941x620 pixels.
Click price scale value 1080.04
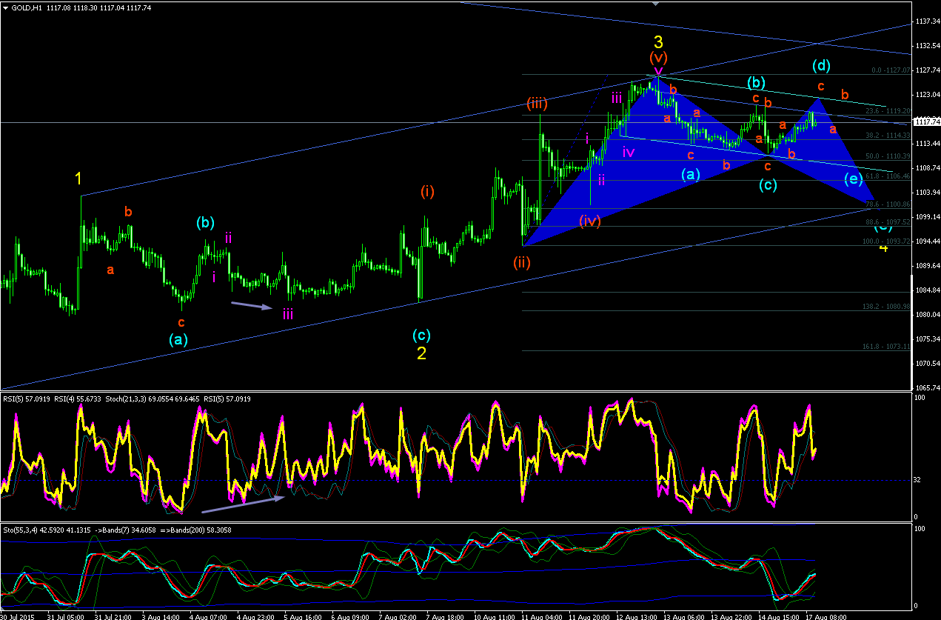click(927, 314)
